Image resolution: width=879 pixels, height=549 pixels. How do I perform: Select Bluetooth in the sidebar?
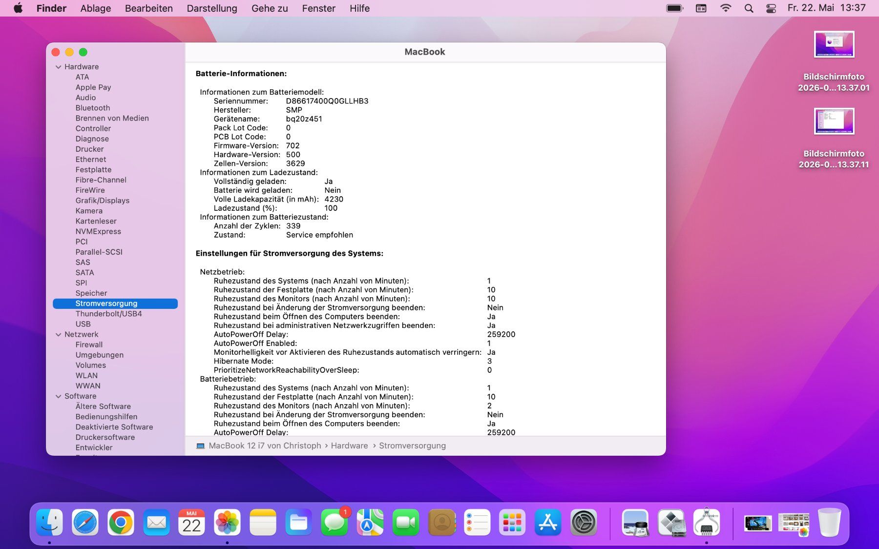coord(93,108)
